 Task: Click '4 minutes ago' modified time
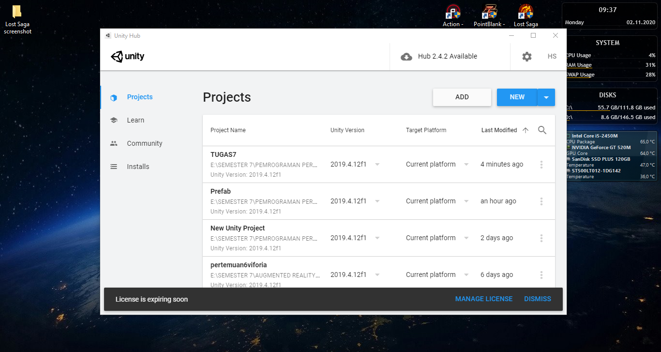(x=502, y=165)
